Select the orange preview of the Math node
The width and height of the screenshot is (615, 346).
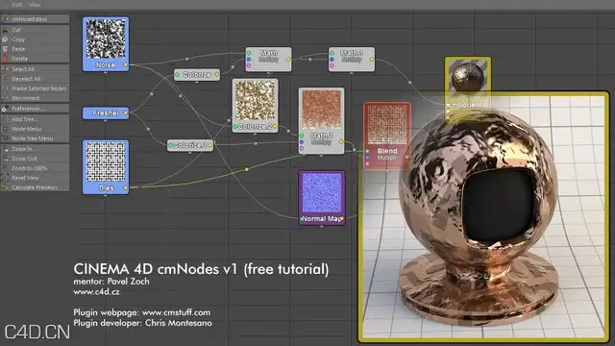pyautogui.click(x=321, y=111)
